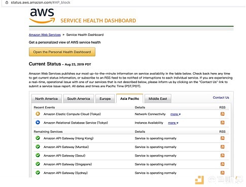Click the blue info status icon for RDS Tokyo
The height and width of the screenshot is (187, 246).
(x=38, y=122)
